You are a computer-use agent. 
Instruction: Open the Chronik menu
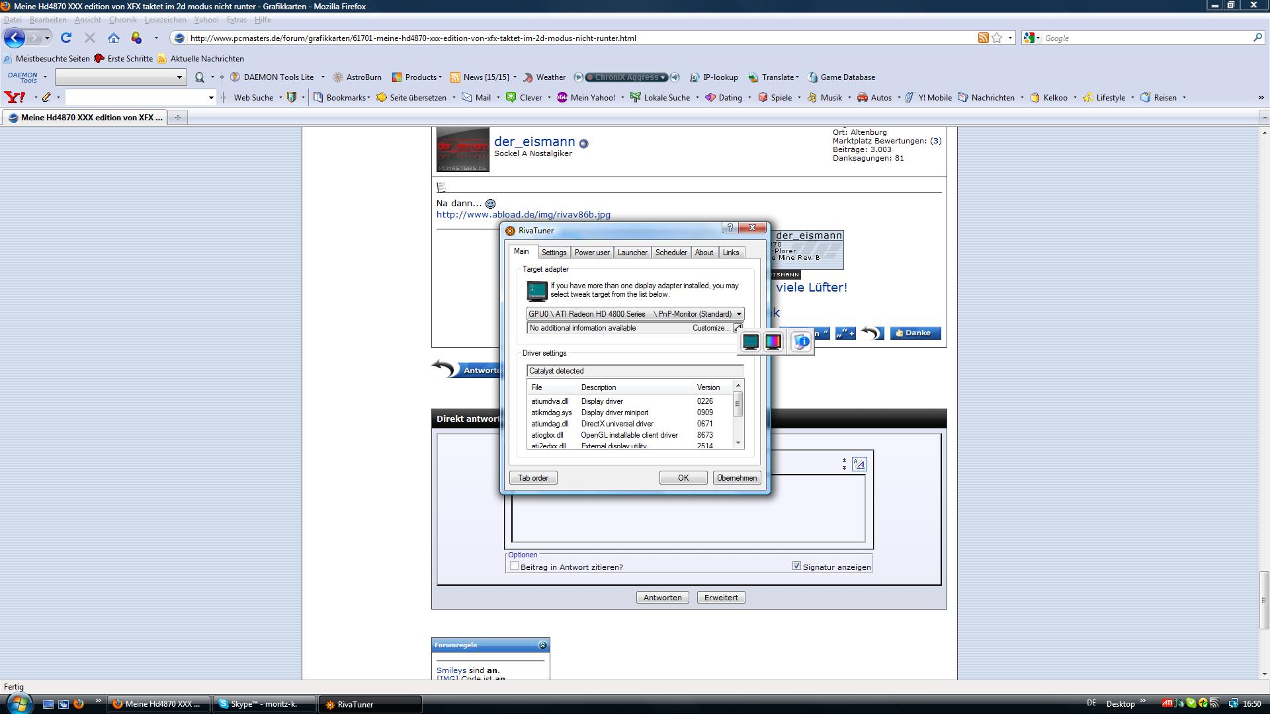point(123,20)
